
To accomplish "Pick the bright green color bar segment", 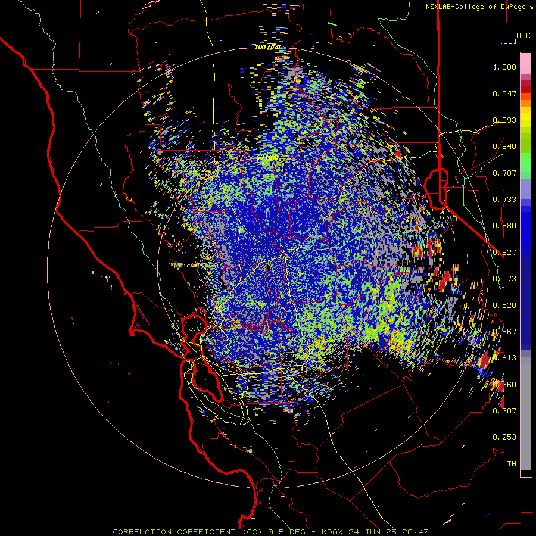I will point(526,163).
